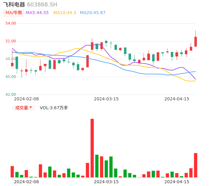Viewport: 210px width, 186px height.
Task: Click the 2024-03-15 date under volume chart
Action: tap(106, 182)
